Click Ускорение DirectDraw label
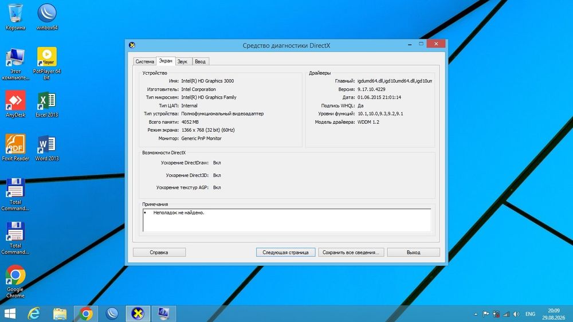Image resolution: width=573 pixels, height=322 pixels. tap(185, 163)
